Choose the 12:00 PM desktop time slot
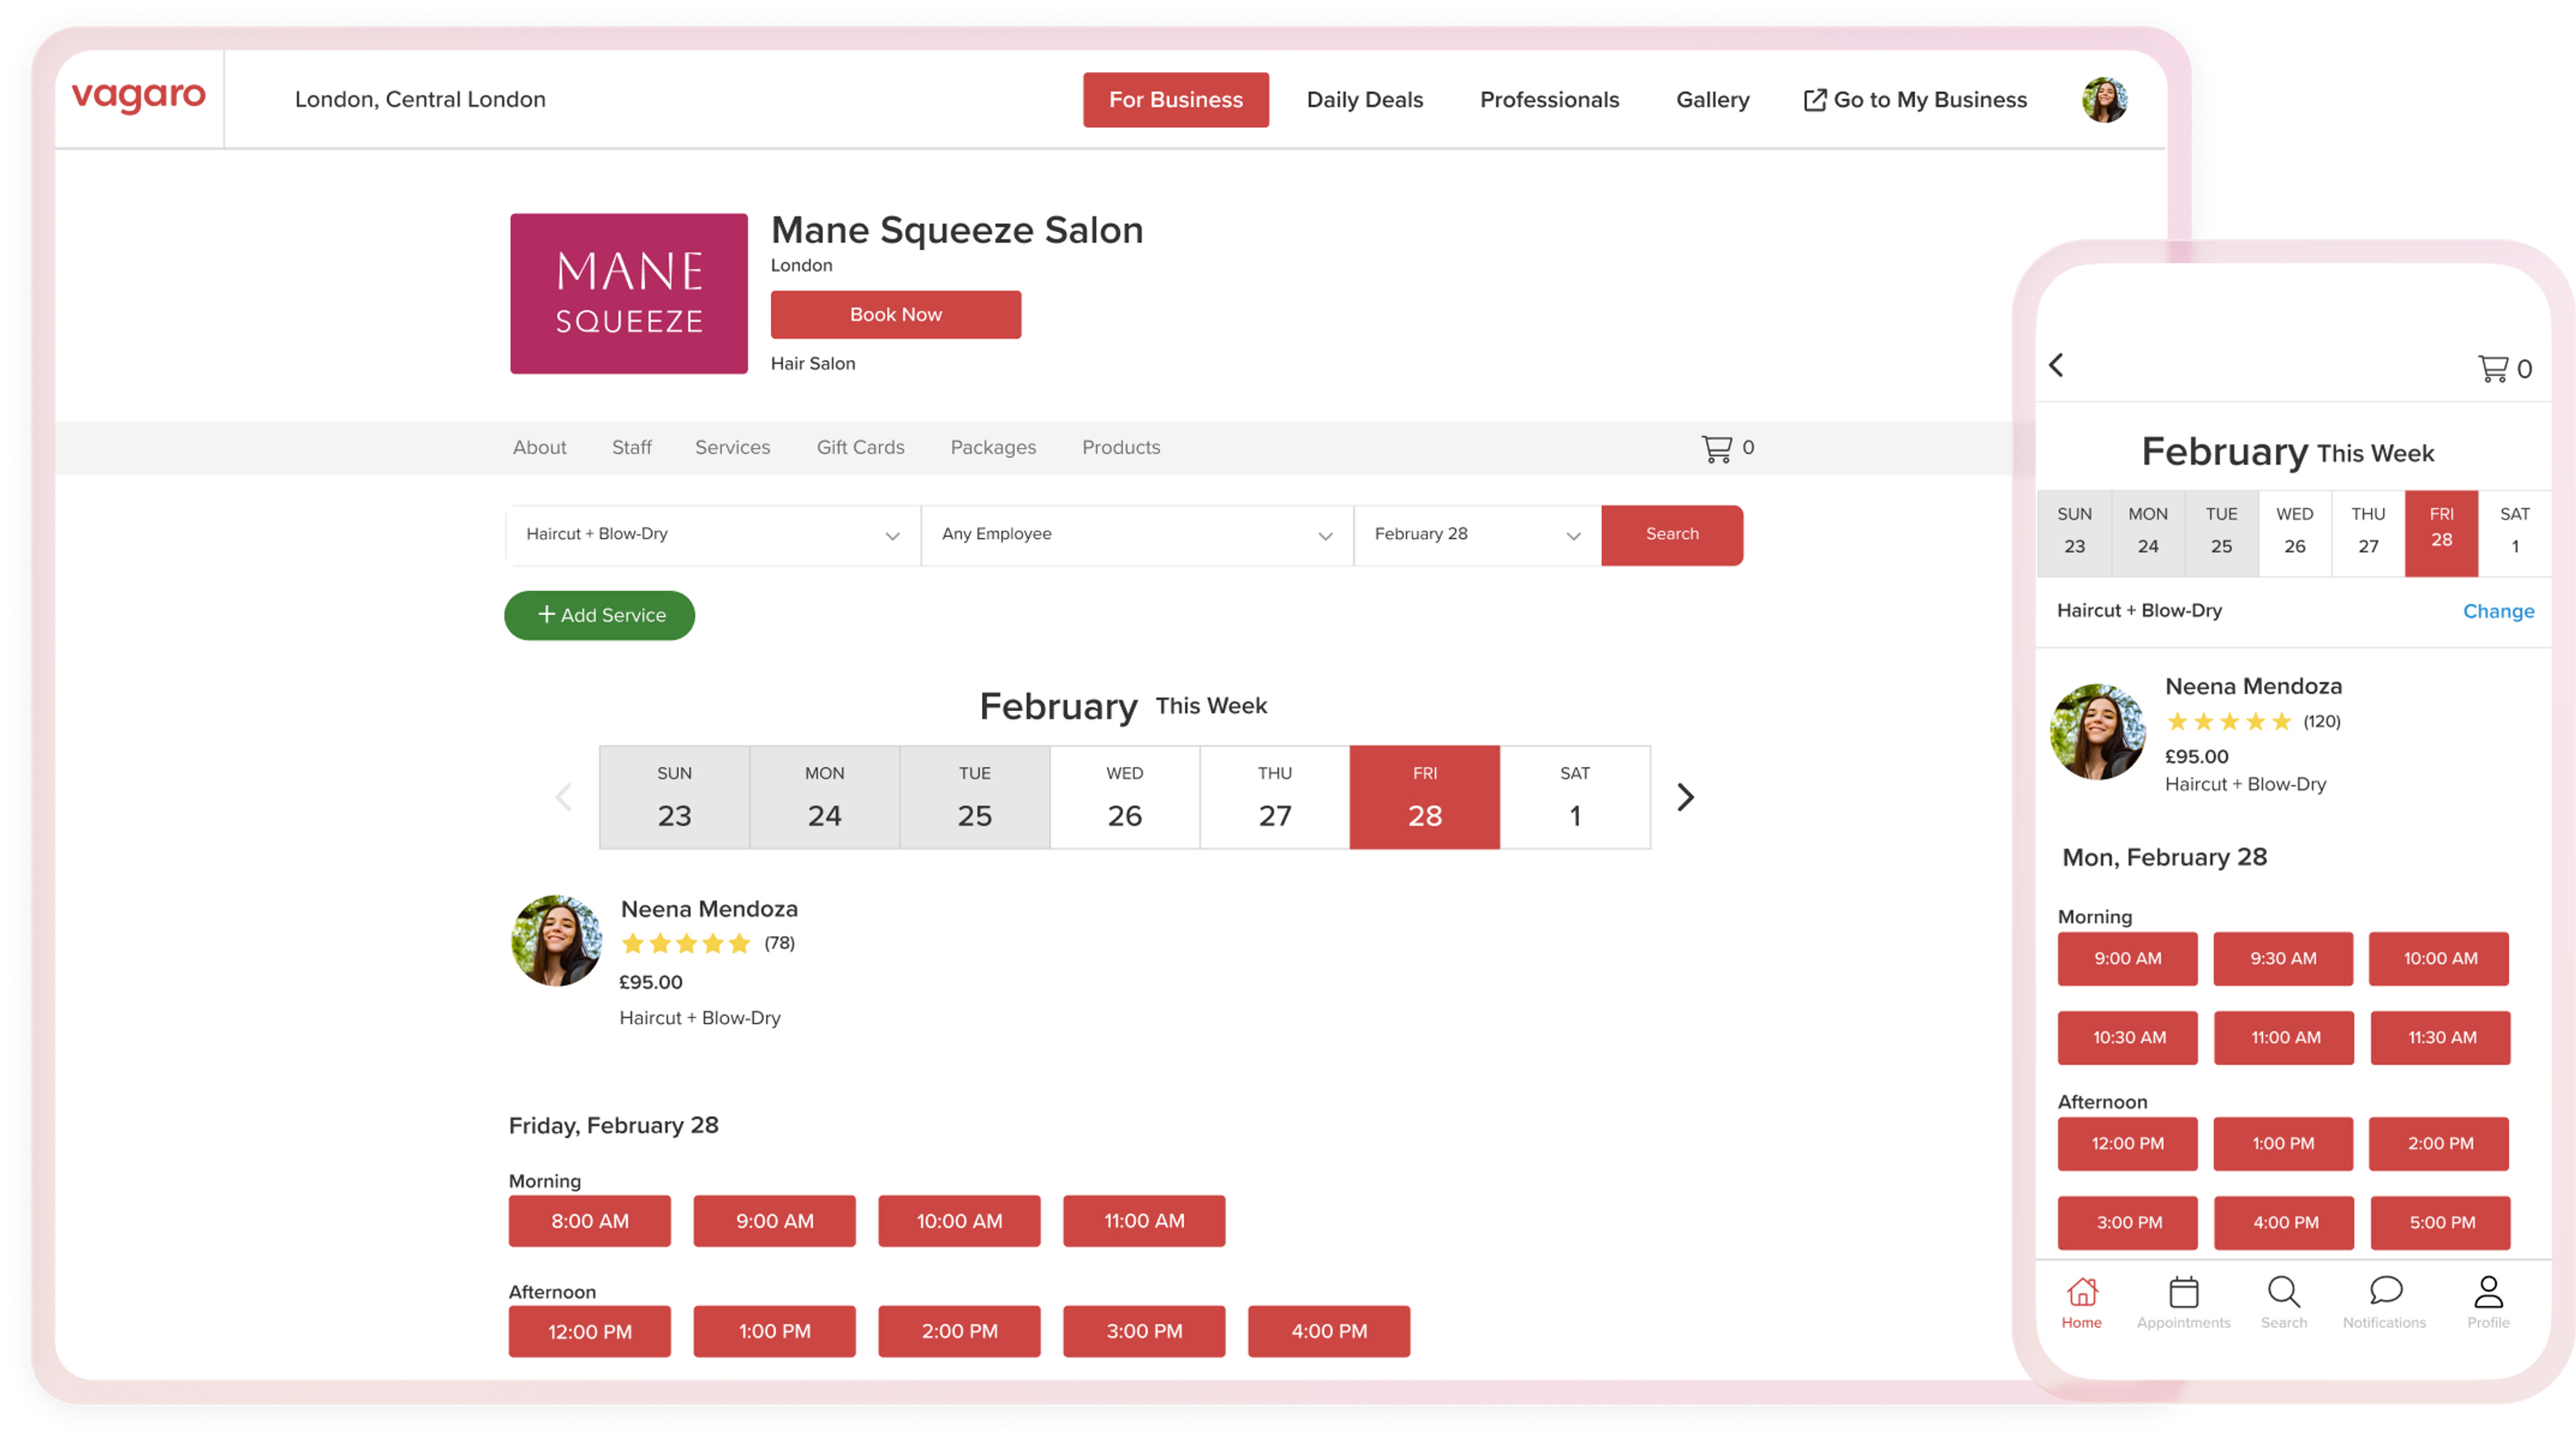 [x=590, y=1331]
